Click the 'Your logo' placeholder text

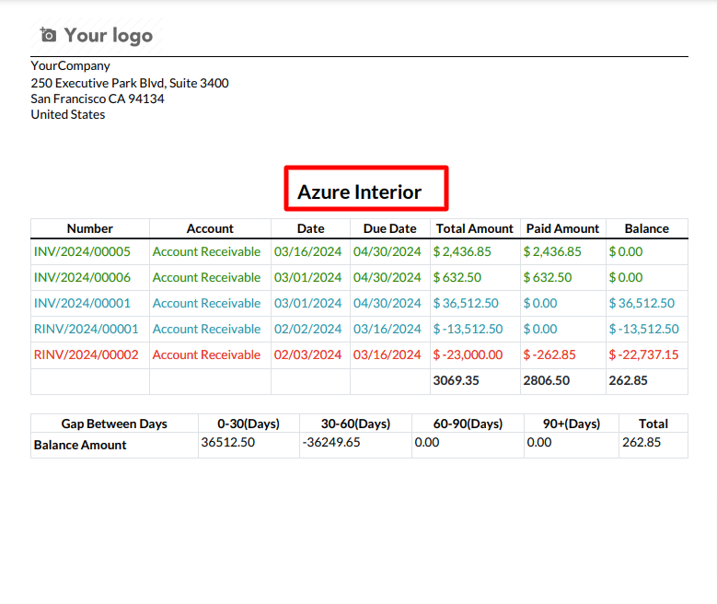tap(109, 36)
